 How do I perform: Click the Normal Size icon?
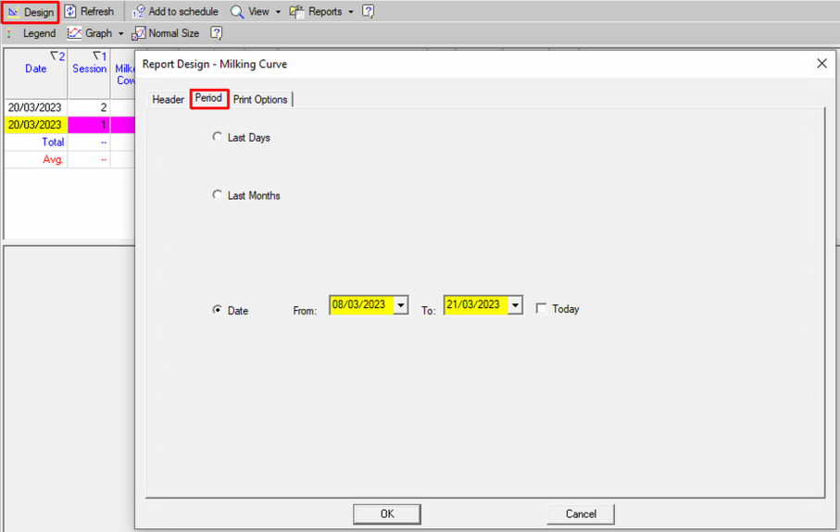[x=139, y=33]
